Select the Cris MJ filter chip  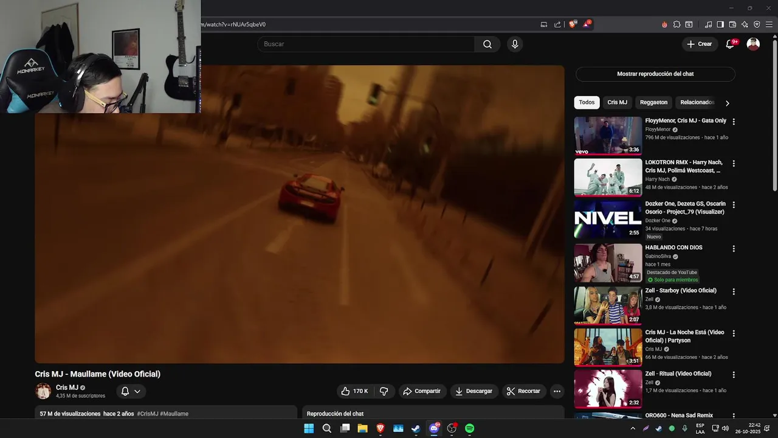[617, 102]
